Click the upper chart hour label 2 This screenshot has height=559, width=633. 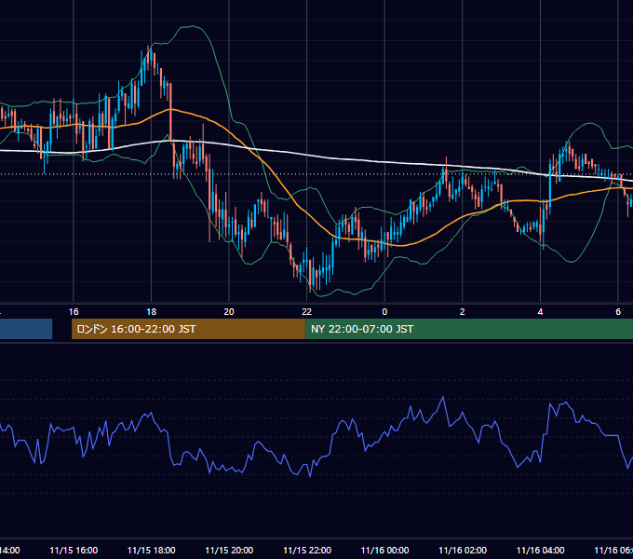click(x=463, y=312)
